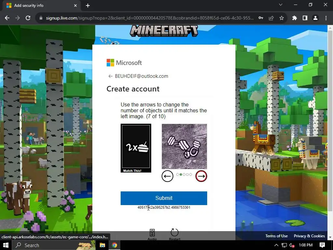Click the Microsoft logo
The image size is (333, 250).
(124, 63)
